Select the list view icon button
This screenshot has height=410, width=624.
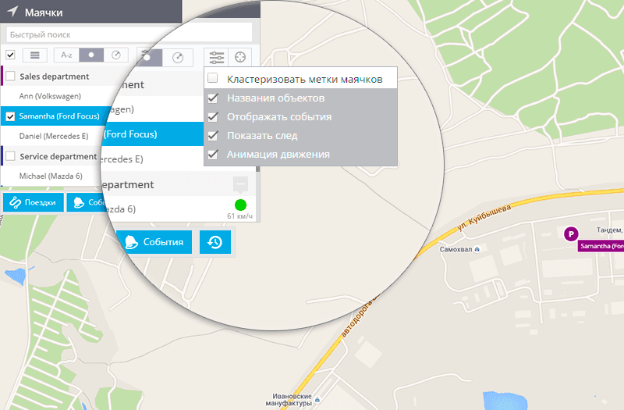pyautogui.click(x=35, y=55)
